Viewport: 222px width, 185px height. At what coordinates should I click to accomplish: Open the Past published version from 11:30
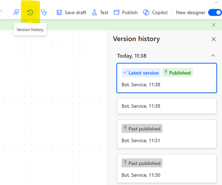[167, 175]
